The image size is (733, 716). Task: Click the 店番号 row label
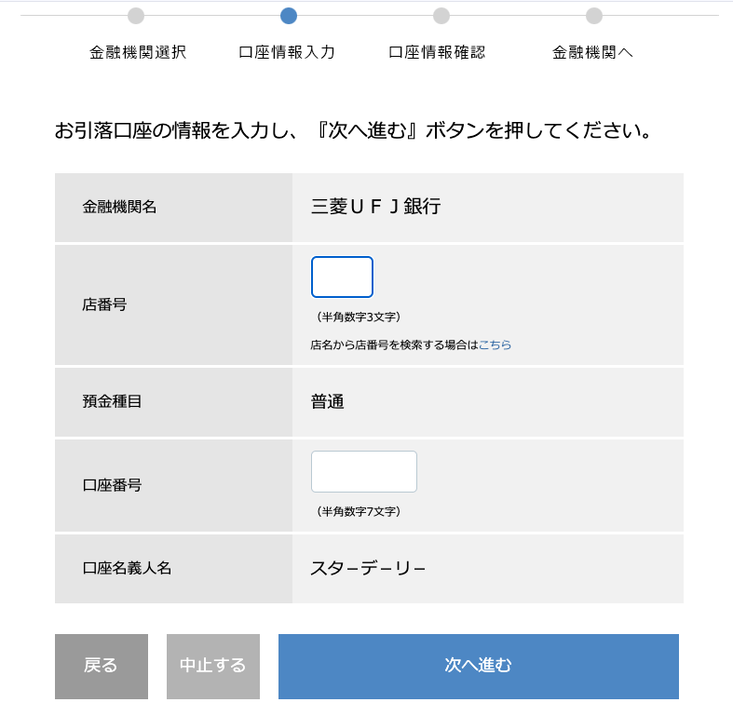[104, 304]
